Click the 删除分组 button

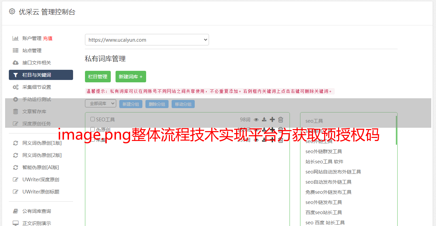(157, 104)
